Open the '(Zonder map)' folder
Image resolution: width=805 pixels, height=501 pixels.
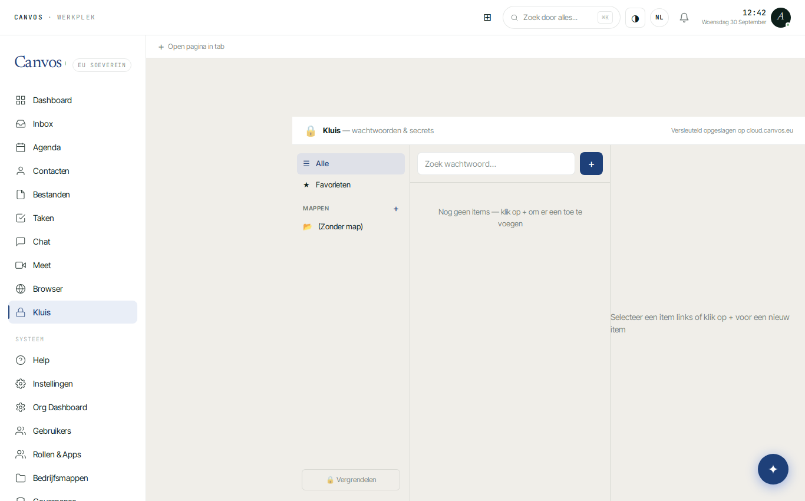click(351, 227)
